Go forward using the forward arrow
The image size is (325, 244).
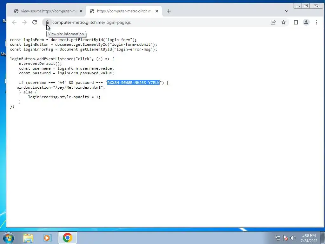(x=24, y=23)
